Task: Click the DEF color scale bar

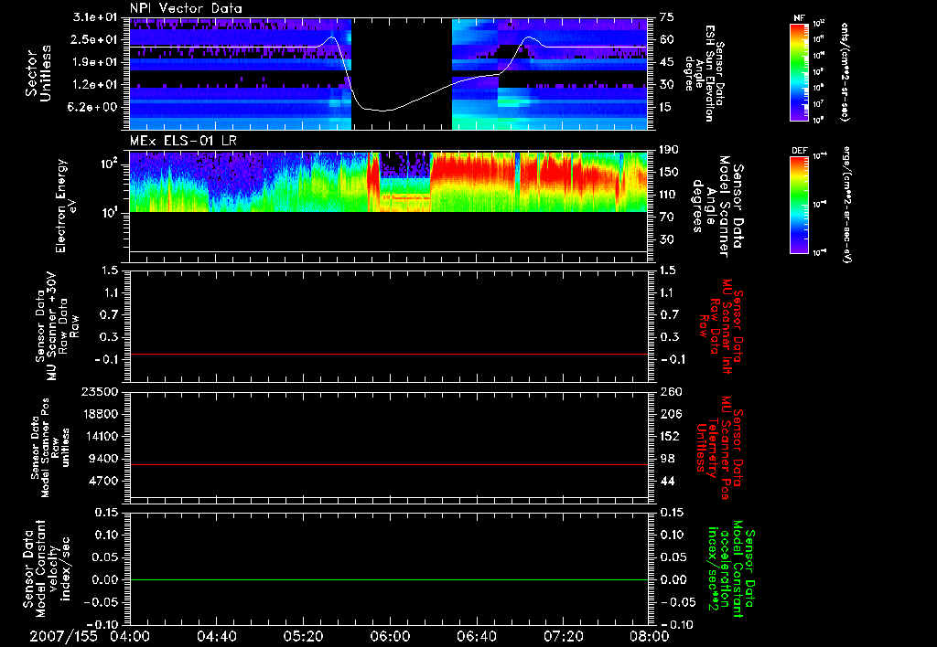Action: (799, 205)
